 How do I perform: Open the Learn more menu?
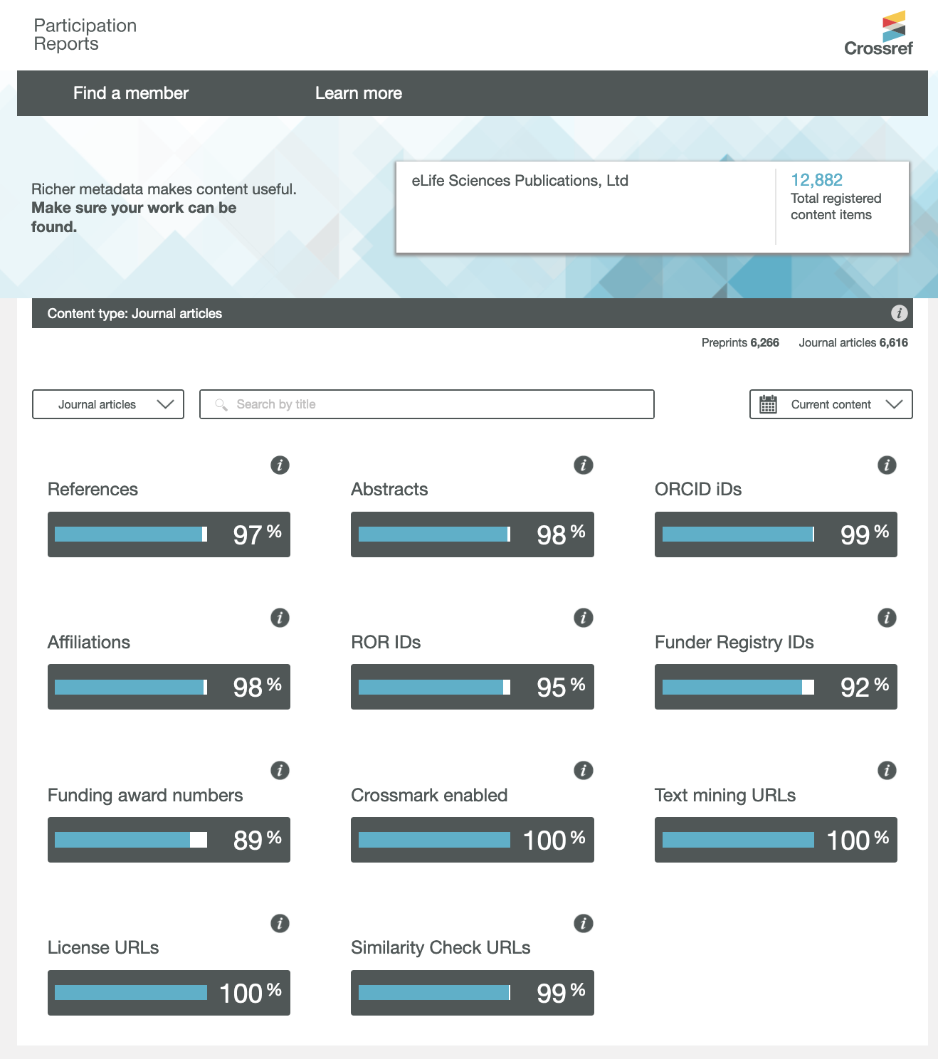click(x=359, y=93)
